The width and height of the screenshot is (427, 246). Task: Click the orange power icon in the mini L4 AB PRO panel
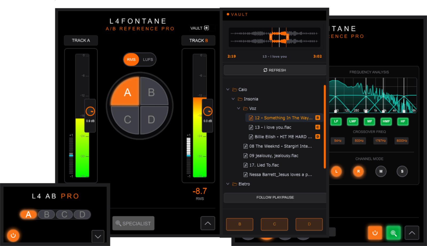(13, 235)
